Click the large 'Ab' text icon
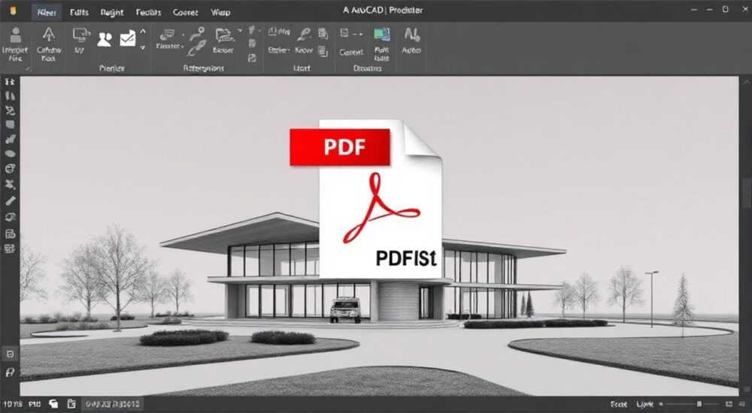 (x=411, y=35)
